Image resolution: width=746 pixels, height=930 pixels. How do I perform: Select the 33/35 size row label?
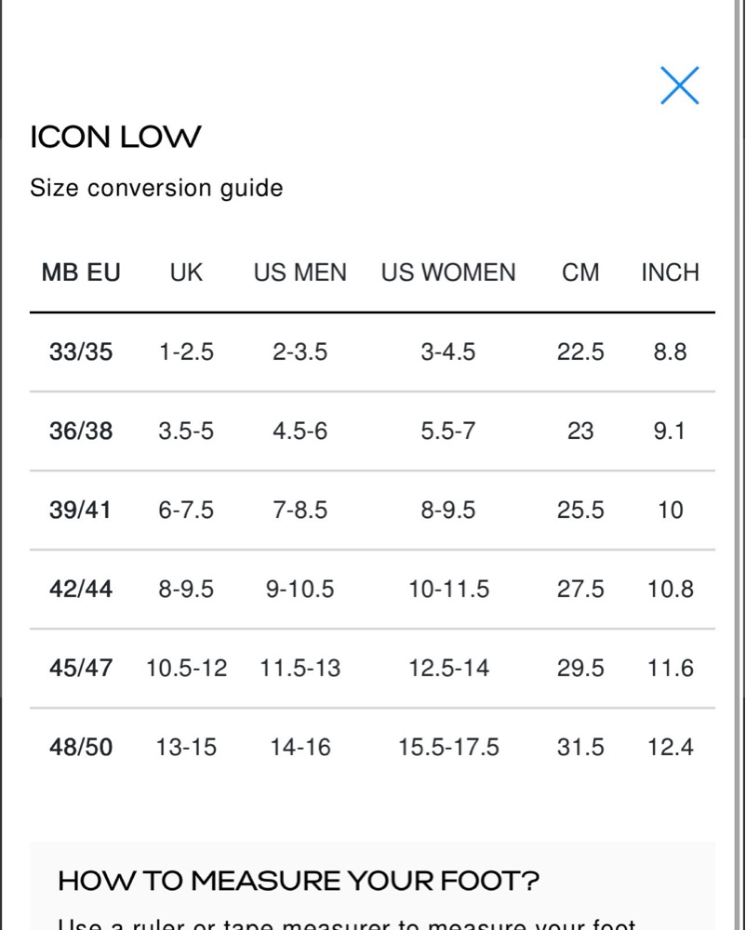pos(81,352)
